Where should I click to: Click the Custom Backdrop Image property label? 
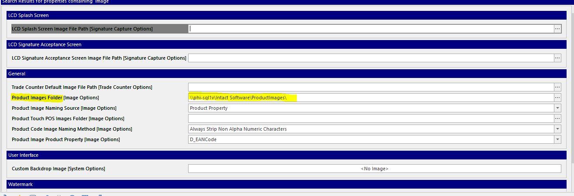(x=58, y=169)
